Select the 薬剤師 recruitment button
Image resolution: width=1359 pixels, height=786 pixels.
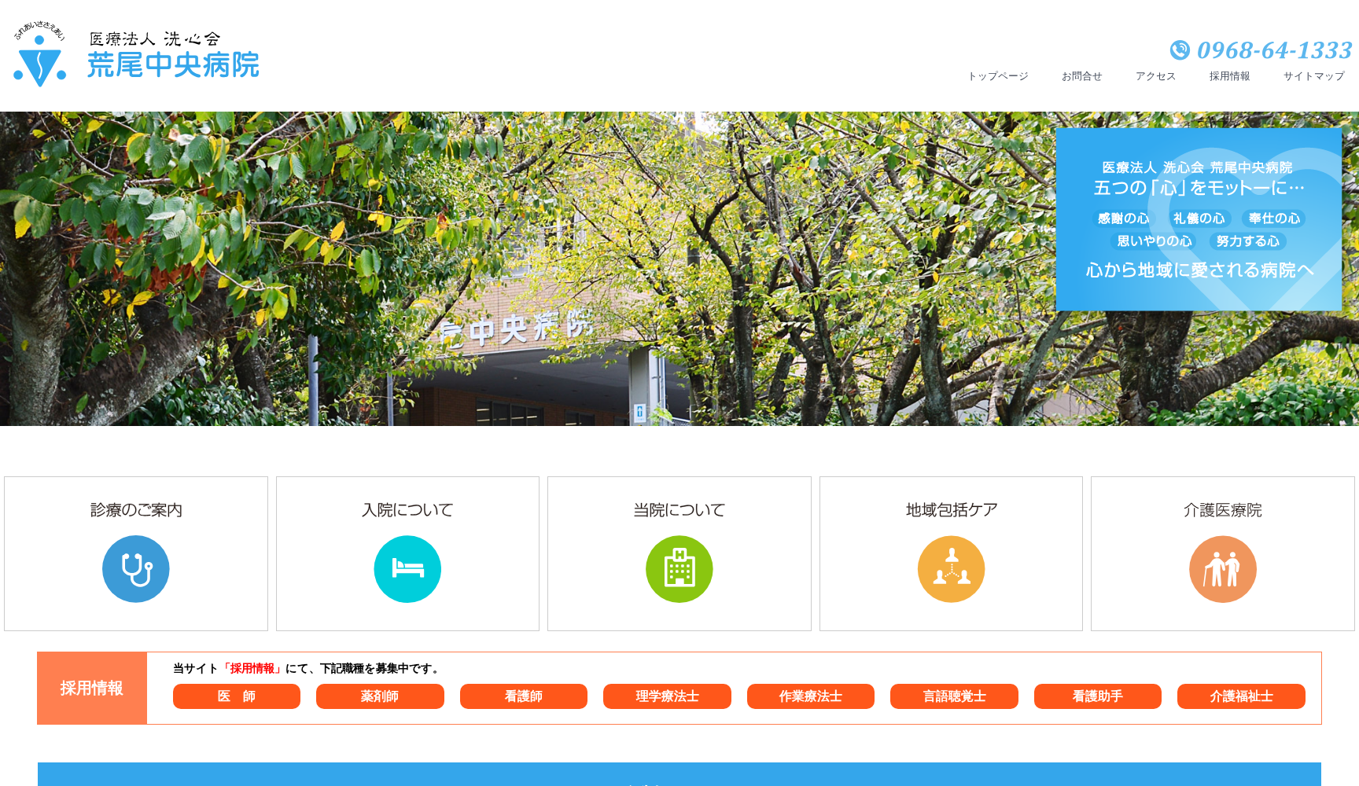(x=380, y=696)
